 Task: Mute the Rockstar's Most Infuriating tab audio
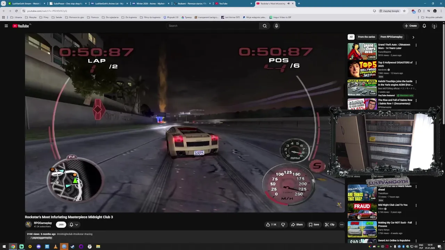coord(289,3)
